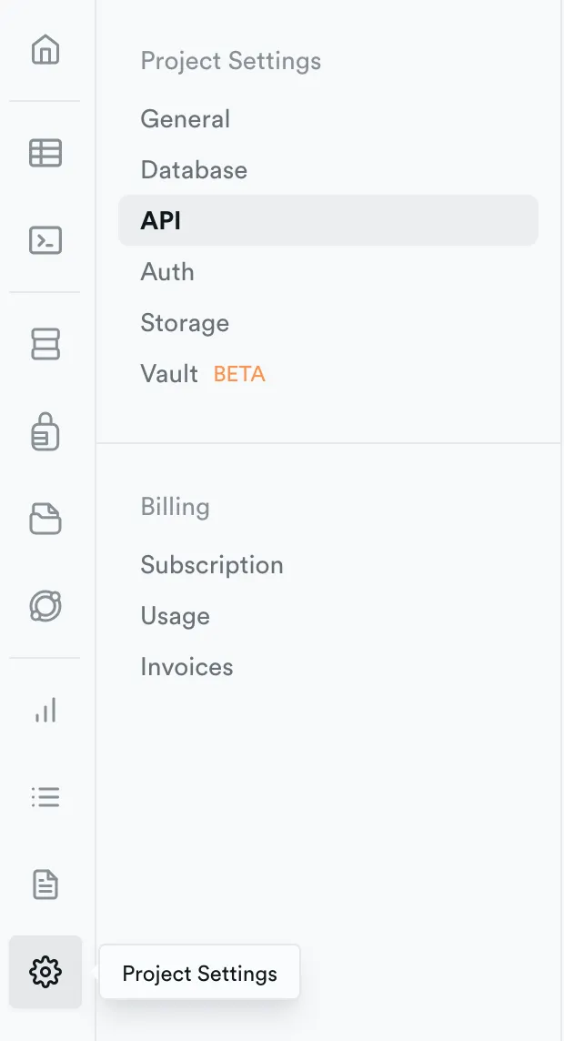Open Authentication via the lock icon
564x1041 pixels.
45,432
